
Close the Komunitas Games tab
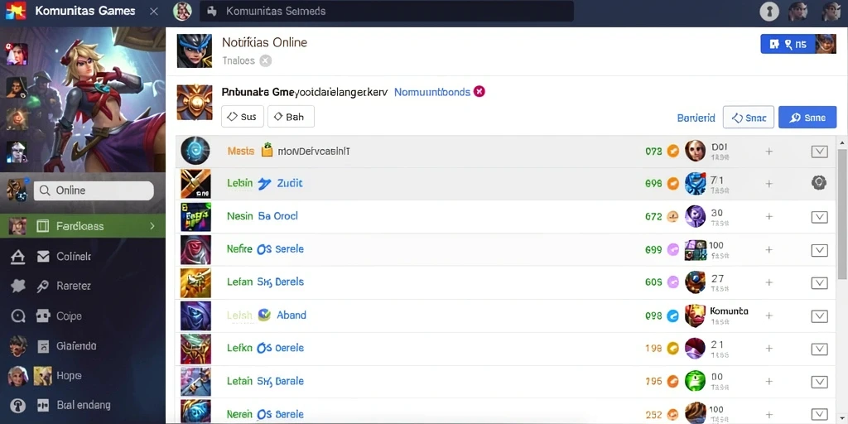coord(153,11)
